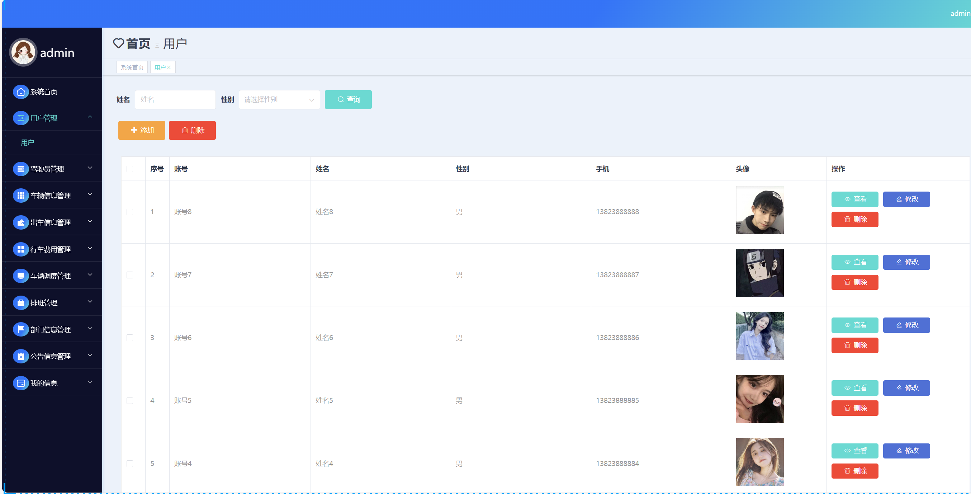Screen dimensions: 971x494
Task: Click the home icon beside 系统首页
Action: 21,91
